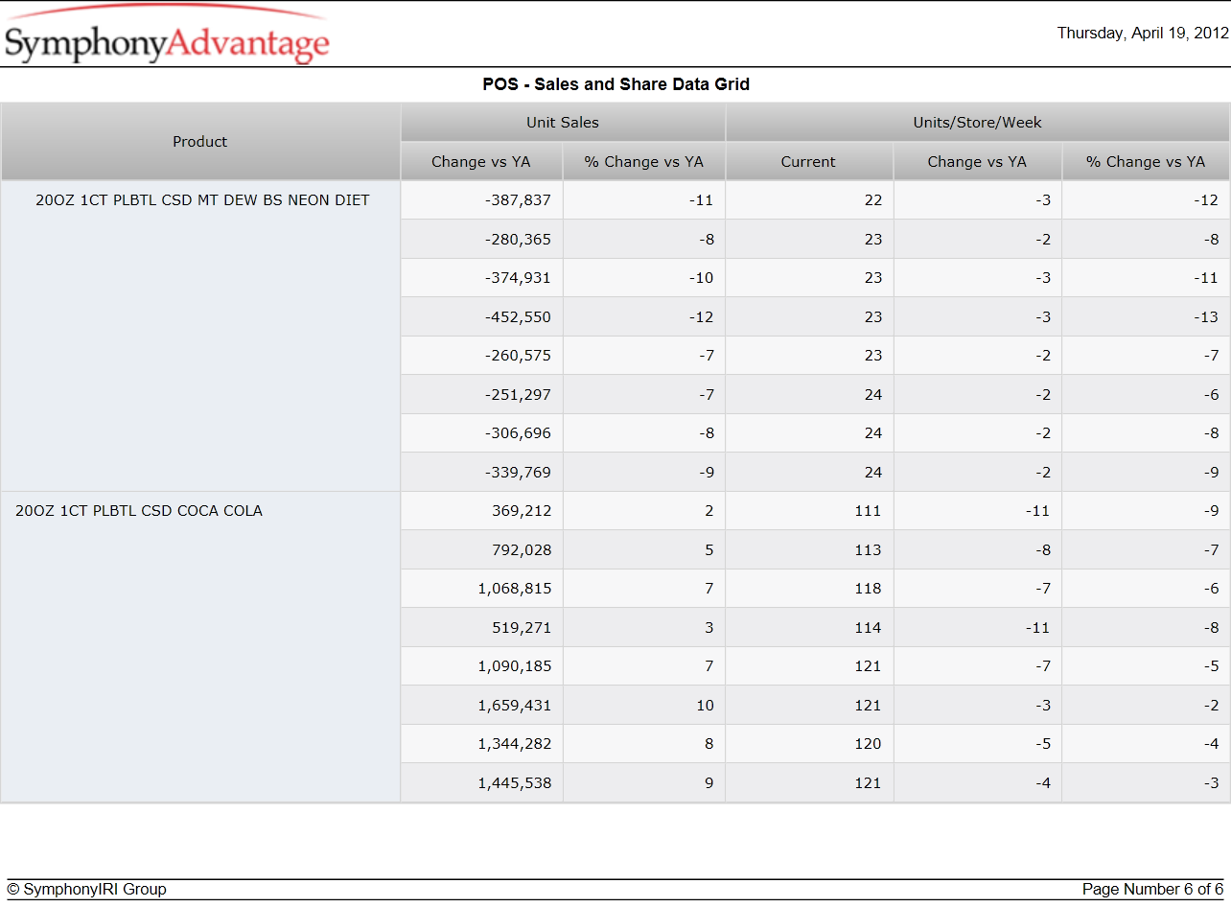The image size is (1231, 907).
Task: Click the cell value -306,696
Action: point(519,433)
